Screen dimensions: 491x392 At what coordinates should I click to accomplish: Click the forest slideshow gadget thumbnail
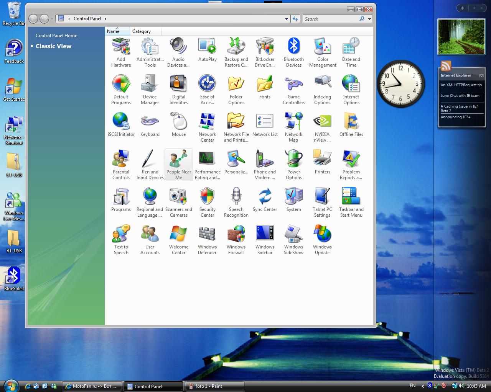[x=461, y=37]
